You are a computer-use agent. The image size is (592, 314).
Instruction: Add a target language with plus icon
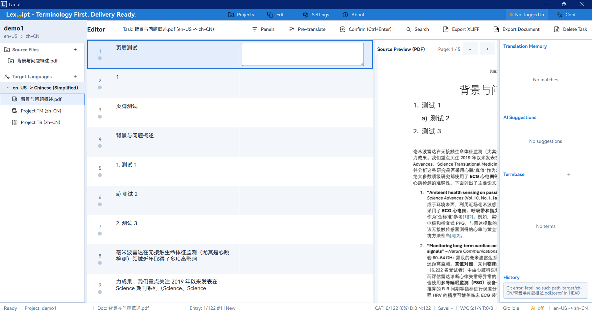pos(75,76)
